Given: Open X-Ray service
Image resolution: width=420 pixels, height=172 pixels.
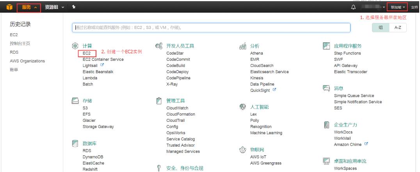Looking at the screenshot, I should point(172,84).
